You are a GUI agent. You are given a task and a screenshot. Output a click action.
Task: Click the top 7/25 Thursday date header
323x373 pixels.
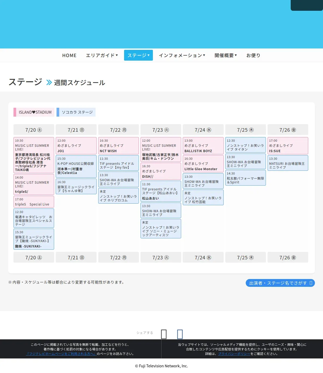(x=245, y=130)
